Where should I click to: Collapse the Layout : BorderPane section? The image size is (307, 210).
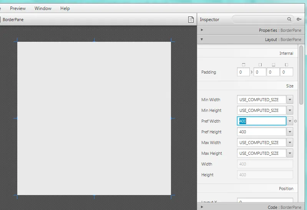pyautogui.click(x=251, y=39)
